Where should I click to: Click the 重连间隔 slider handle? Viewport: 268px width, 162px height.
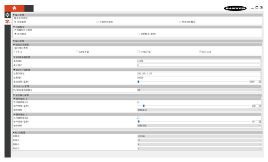coord(138,82)
